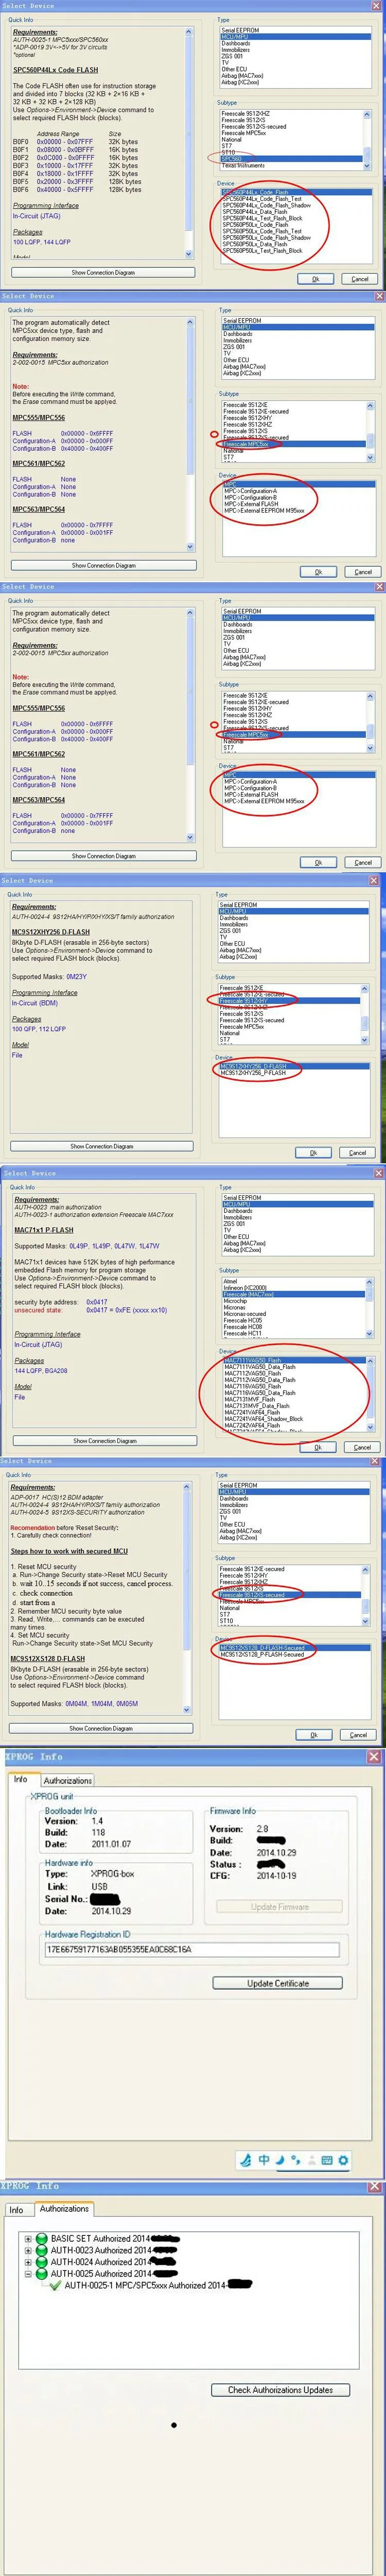Expand the BASIC SET authorization node
This screenshot has height=2576, width=386.
29,2239
